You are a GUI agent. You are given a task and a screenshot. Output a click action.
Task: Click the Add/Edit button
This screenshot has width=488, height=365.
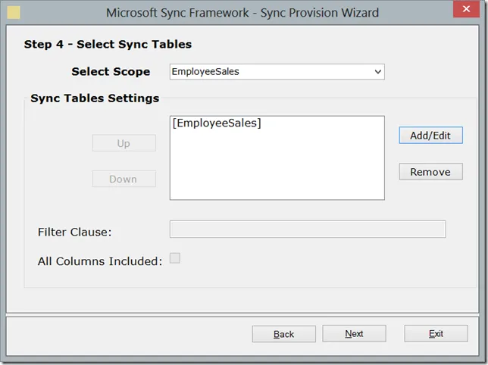[x=430, y=136]
